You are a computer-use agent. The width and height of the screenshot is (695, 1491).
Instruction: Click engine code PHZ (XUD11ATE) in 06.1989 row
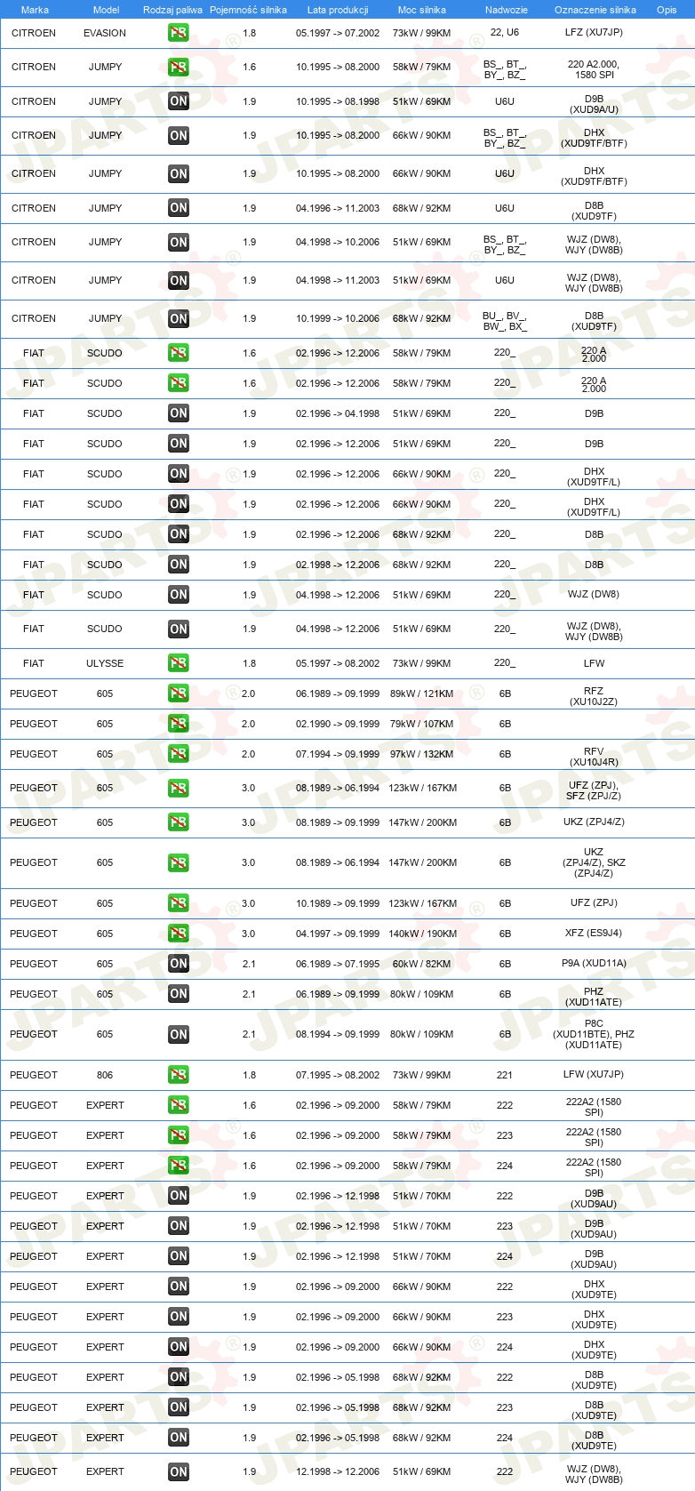click(594, 997)
